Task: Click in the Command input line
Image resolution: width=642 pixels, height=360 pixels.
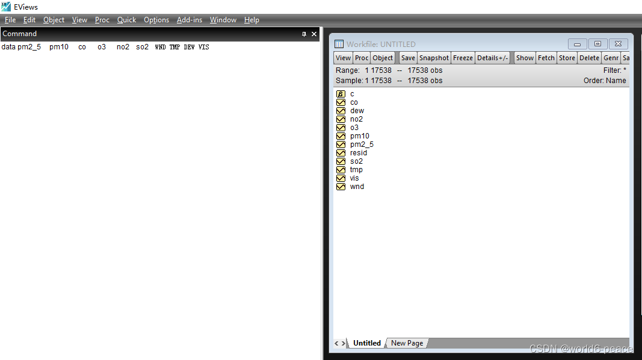Action: pyautogui.click(x=159, y=47)
